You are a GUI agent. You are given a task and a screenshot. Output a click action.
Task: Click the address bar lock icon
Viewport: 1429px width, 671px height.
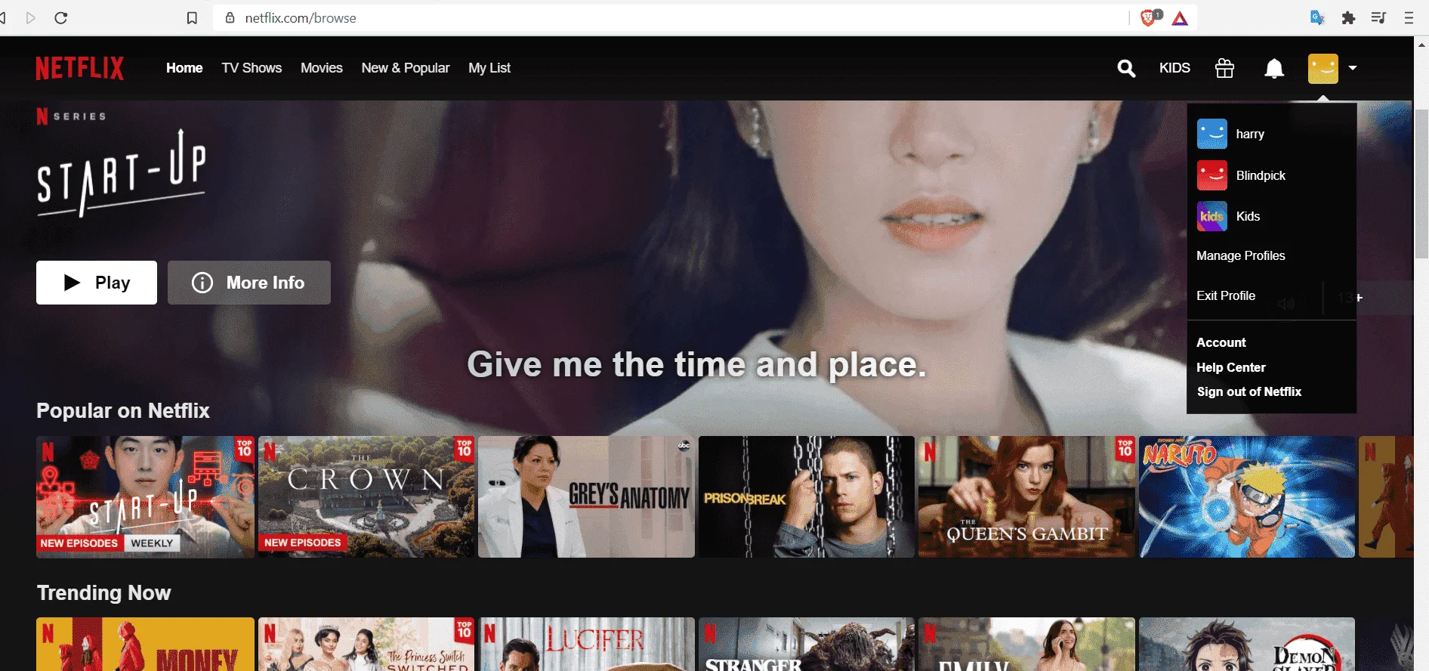[230, 17]
